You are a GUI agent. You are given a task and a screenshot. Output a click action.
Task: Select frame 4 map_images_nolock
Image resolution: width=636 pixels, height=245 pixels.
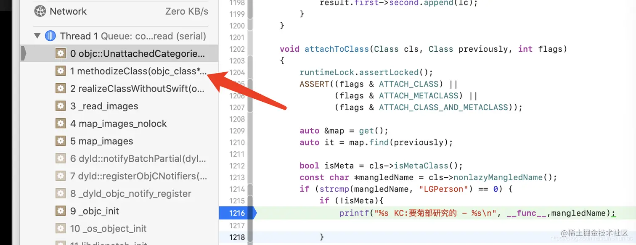point(119,124)
